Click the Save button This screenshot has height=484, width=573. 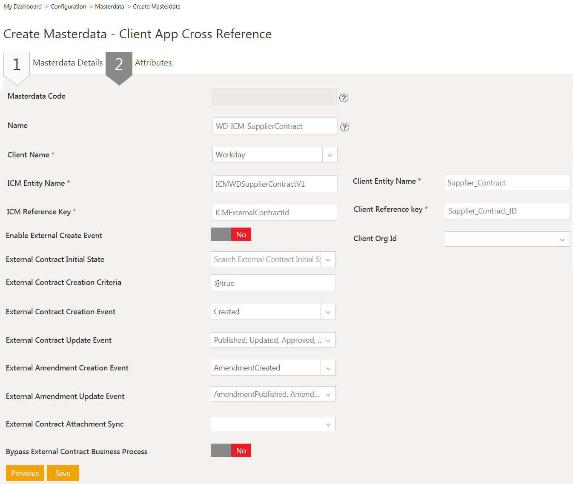(63, 473)
